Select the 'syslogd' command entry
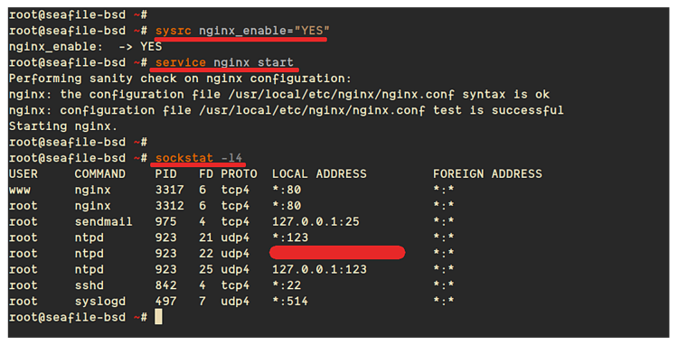The image size is (678, 345). click(x=99, y=302)
